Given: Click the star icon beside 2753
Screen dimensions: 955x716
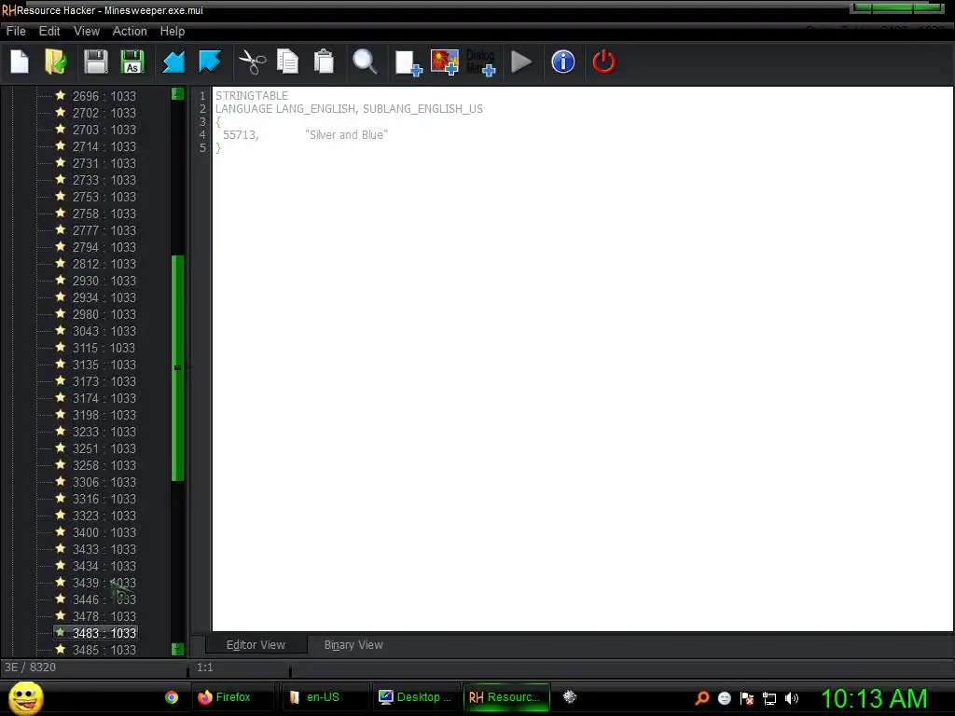Looking at the screenshot, I should (x=61, y=196).
